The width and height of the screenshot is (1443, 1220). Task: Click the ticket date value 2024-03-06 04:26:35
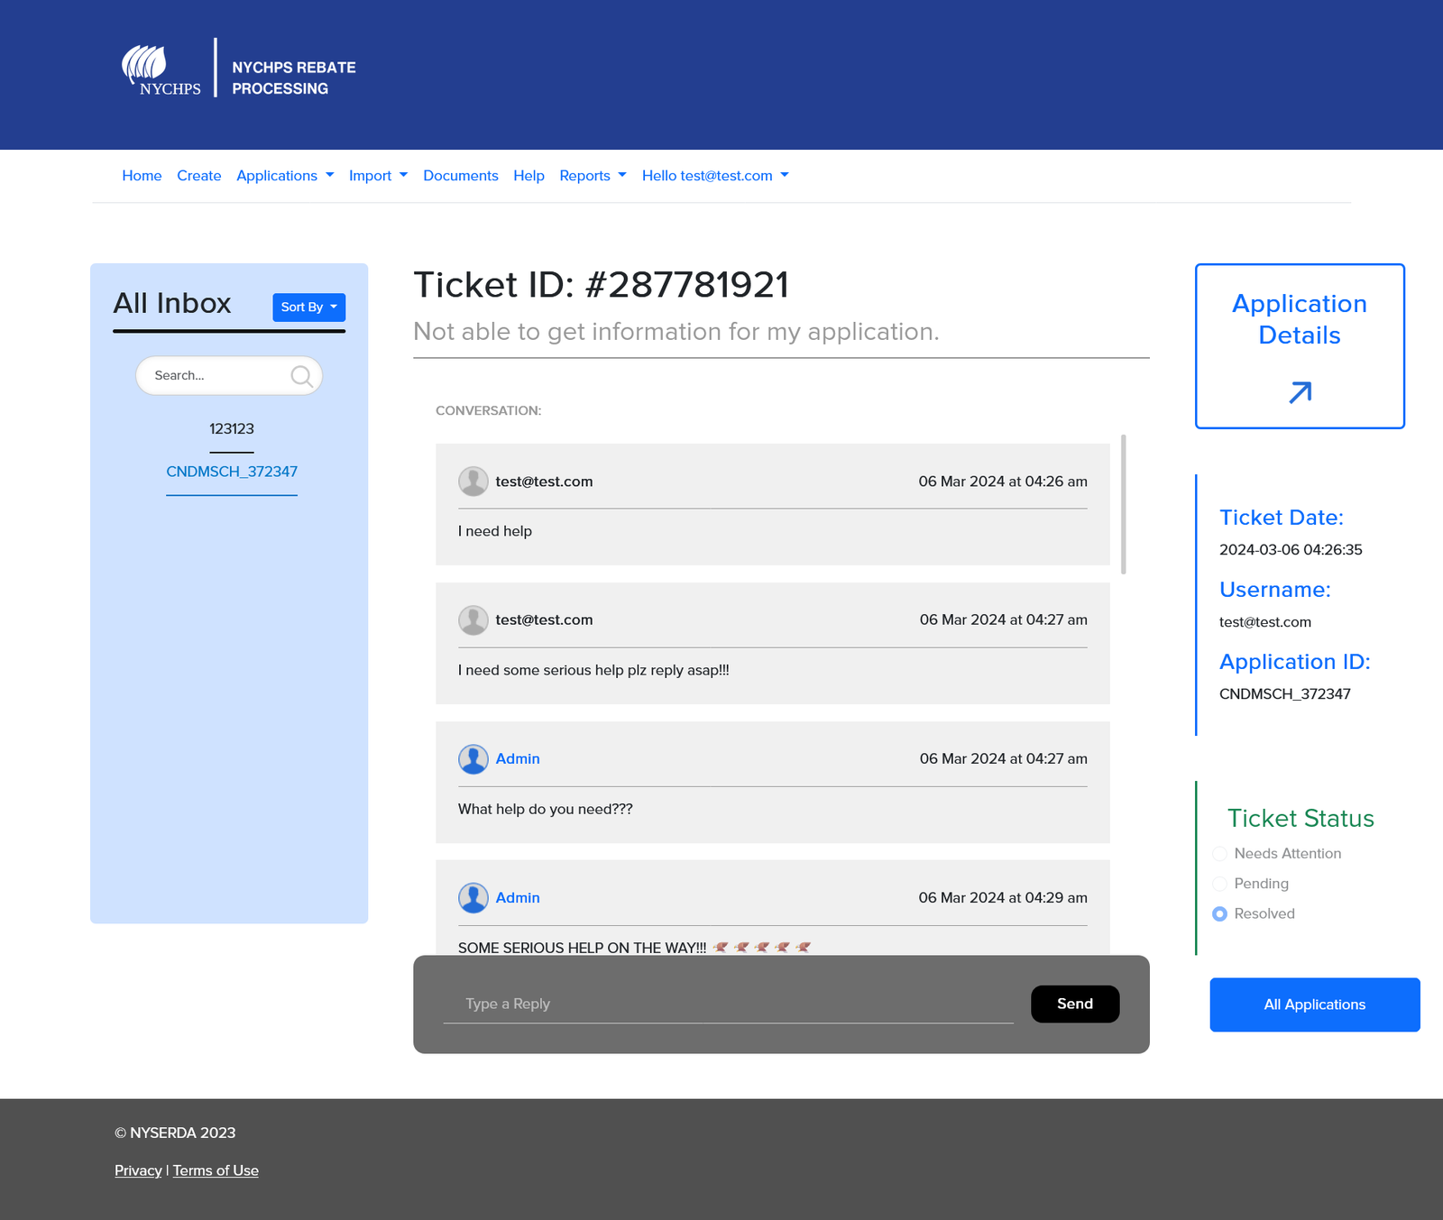tap(1291, 550)
